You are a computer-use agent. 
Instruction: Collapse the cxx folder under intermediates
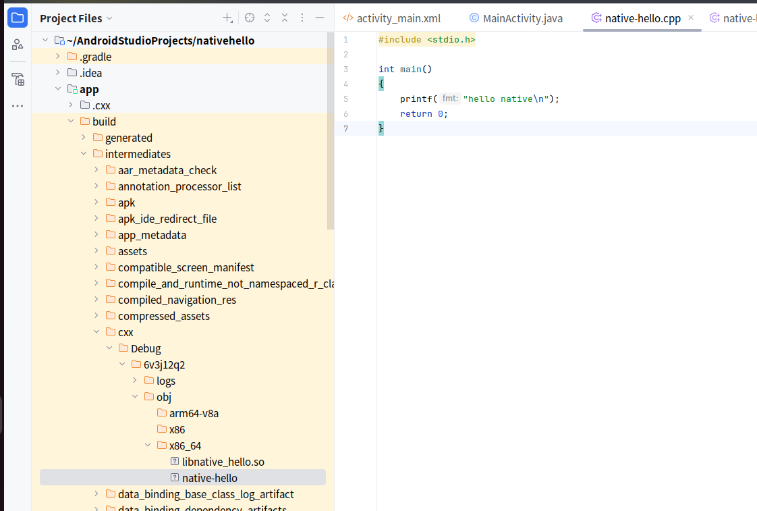click(x=96, y=332)
